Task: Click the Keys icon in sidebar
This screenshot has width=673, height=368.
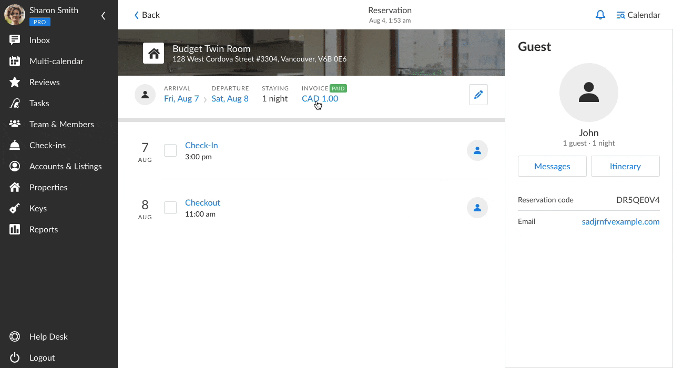Action: click(15, 208)
